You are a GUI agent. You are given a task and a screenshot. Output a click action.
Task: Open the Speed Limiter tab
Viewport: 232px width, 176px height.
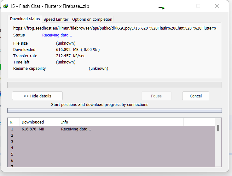point(56,19)
